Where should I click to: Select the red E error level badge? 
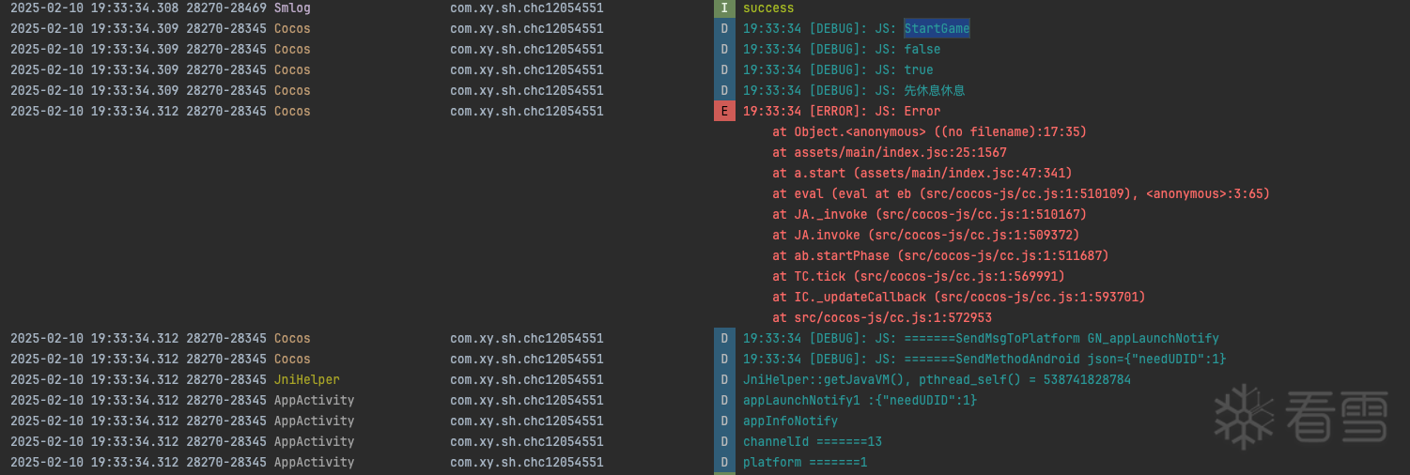click(724, 111)
